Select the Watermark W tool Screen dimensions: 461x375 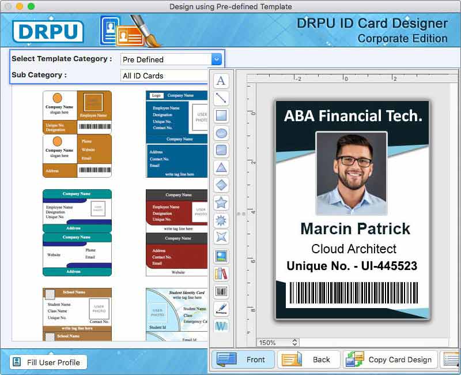(221, 326)
